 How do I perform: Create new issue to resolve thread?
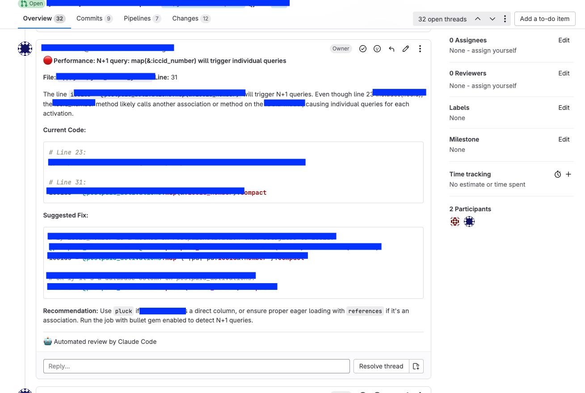[x=416, y=366]
